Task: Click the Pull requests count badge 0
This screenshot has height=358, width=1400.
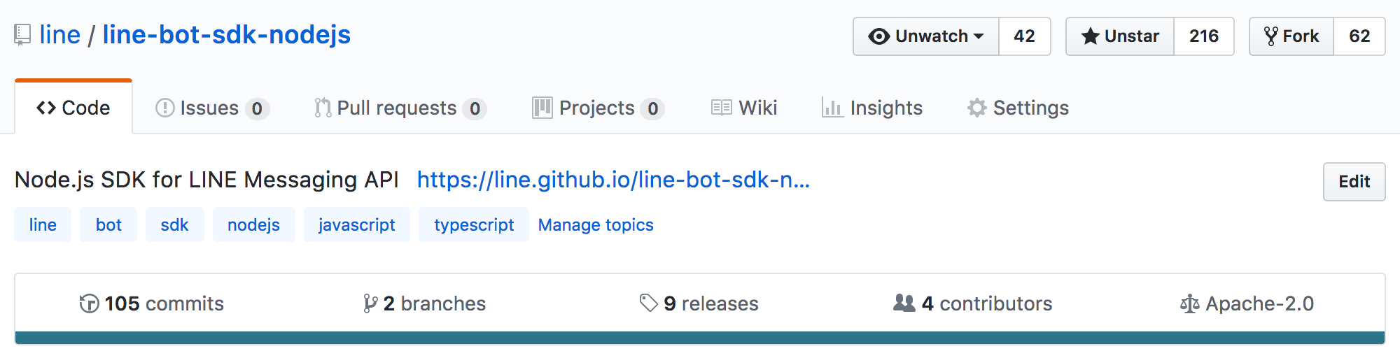Action: (x=475, y=108)
